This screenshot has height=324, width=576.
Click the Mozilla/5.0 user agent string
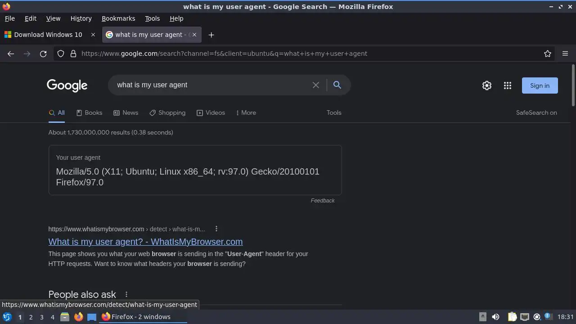[x=188, y=177]
